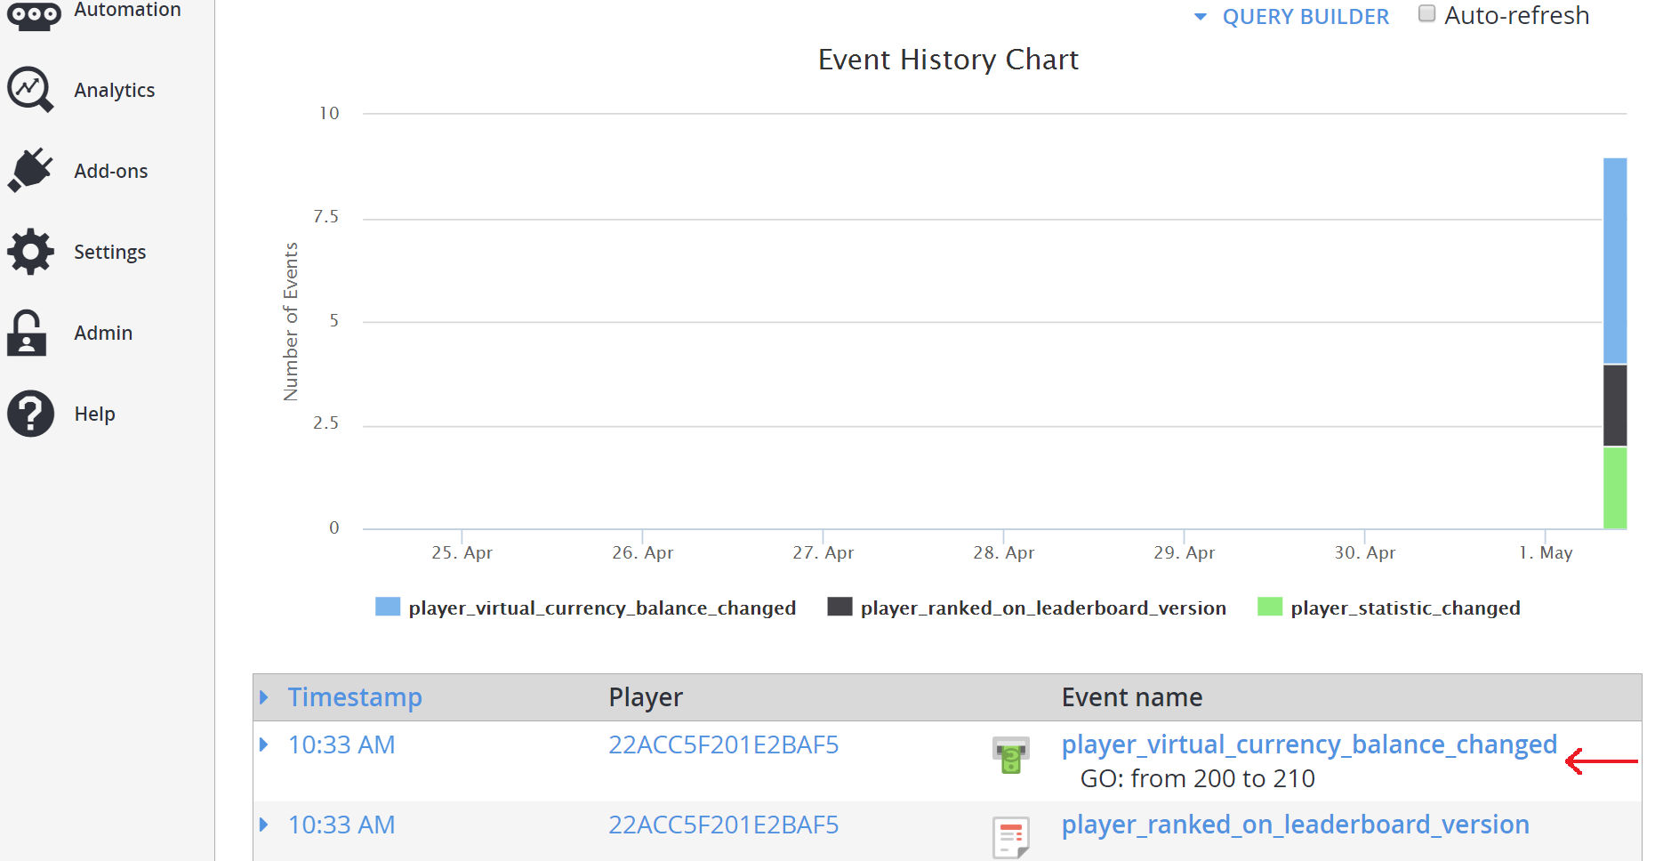Open the Analytics section

114,89
